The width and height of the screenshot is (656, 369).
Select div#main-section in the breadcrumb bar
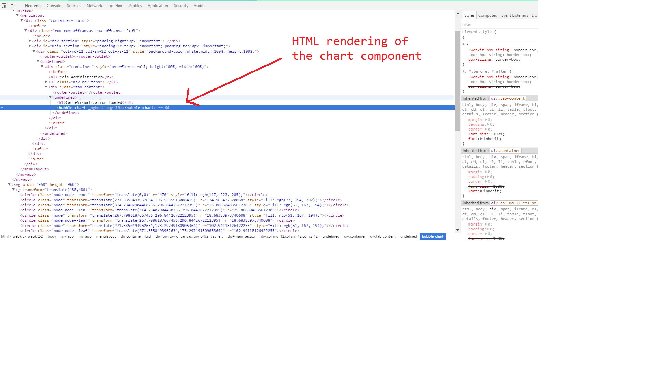coord(242,236)
